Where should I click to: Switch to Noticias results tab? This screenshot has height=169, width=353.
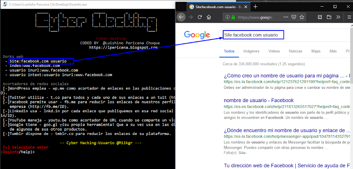[296, 51]
